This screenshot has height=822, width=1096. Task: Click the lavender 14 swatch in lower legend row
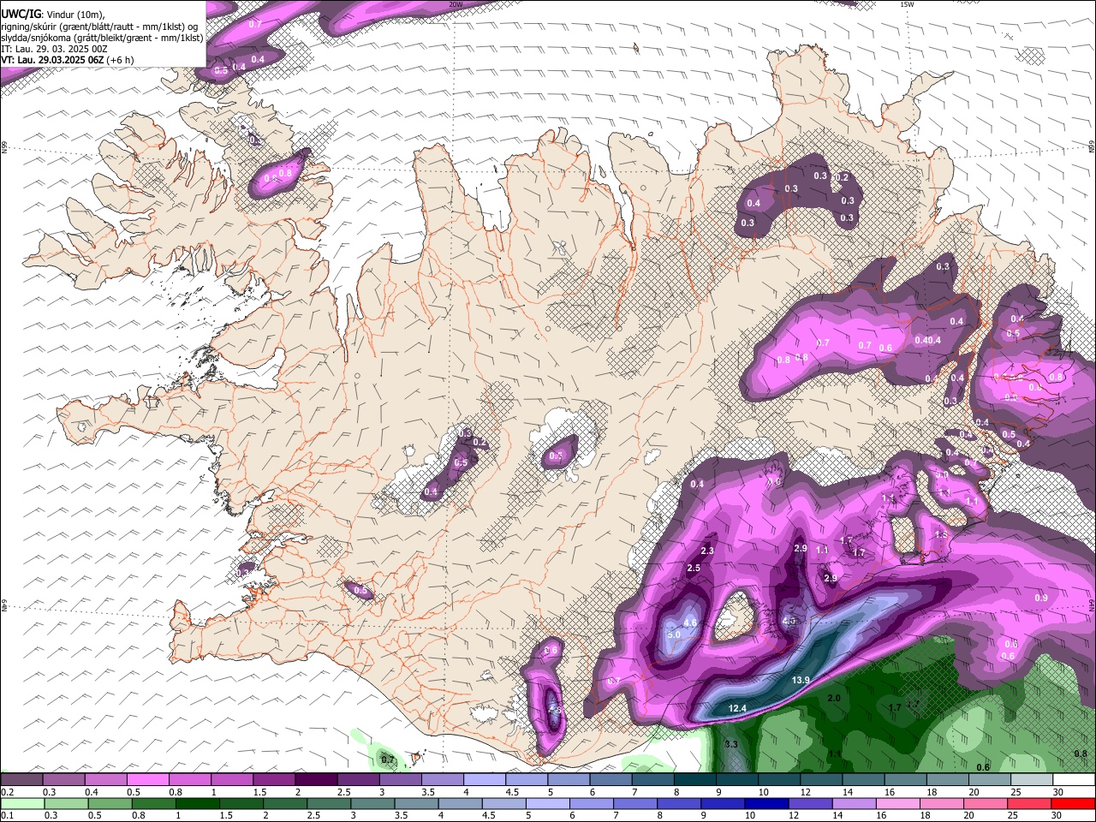pyautogui.click(x=855, y=803)
